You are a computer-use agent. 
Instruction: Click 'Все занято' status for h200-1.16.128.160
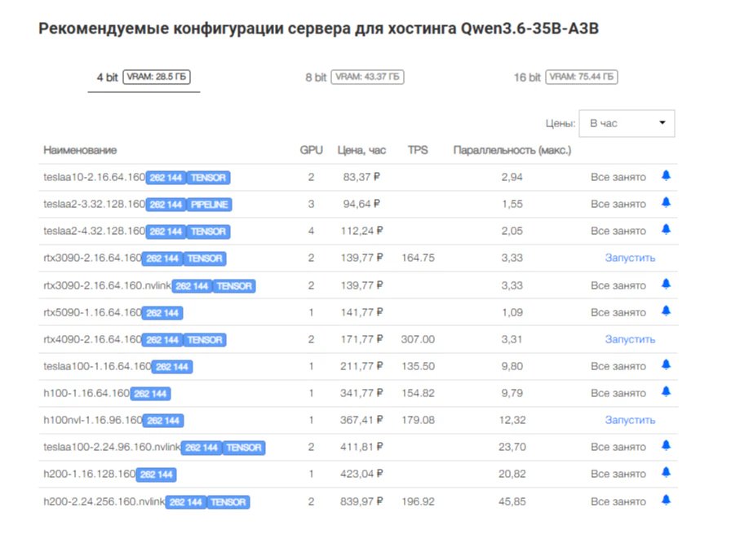(x=618, y=474)
